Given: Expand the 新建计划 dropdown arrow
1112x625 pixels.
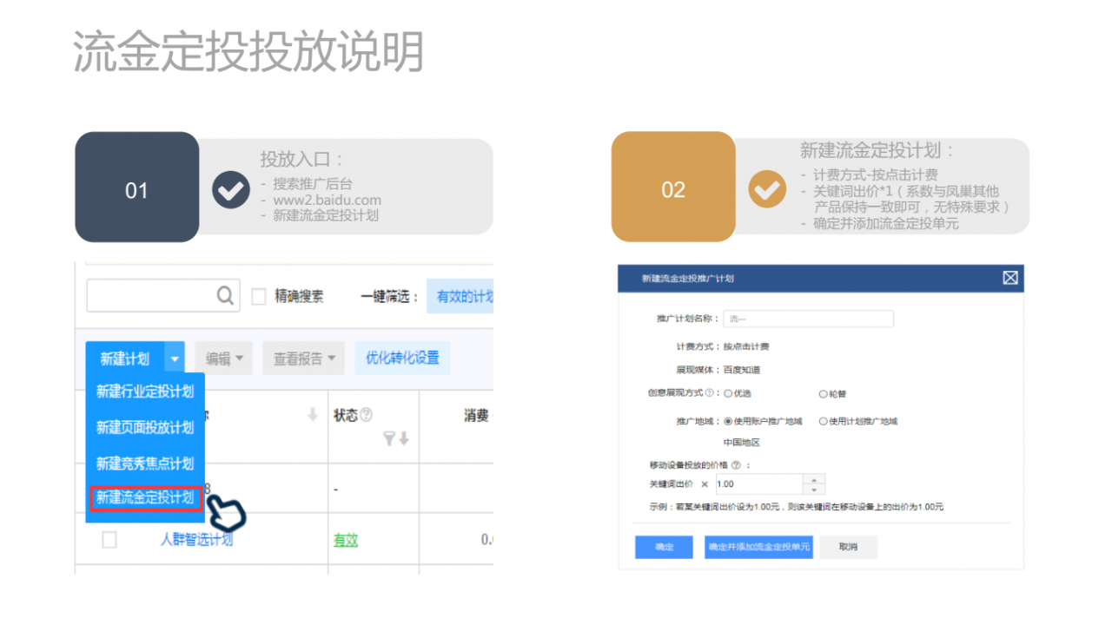Looking at the screenshot, I should tap(175, 359).
